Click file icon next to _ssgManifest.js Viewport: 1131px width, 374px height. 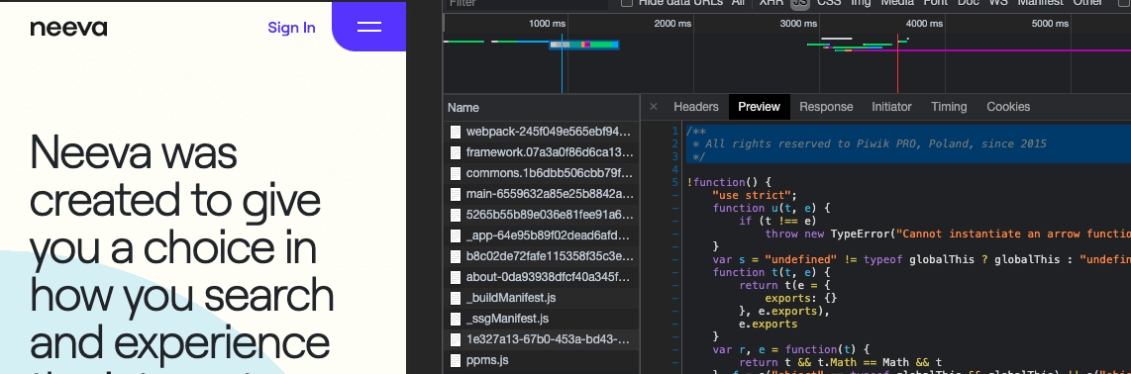coord(456,319)
